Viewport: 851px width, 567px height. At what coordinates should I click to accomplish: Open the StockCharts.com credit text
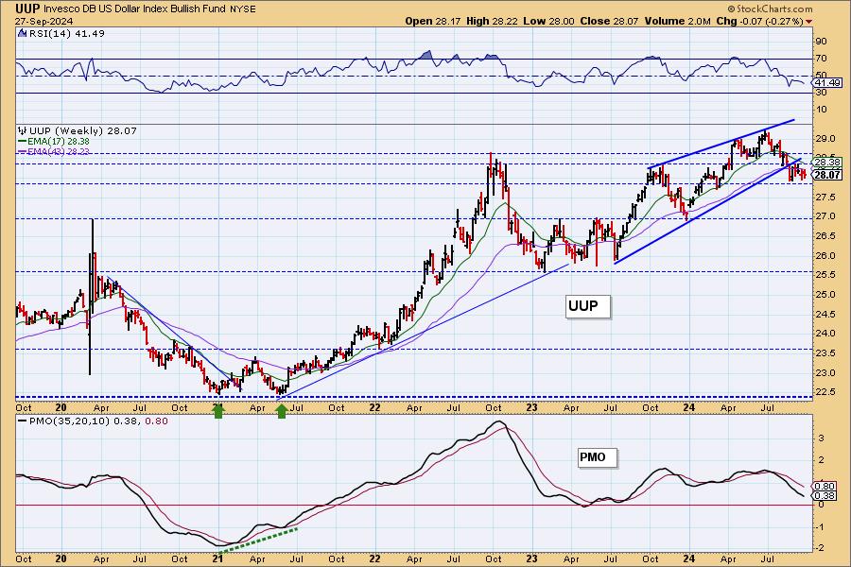(x=770, y=9)
